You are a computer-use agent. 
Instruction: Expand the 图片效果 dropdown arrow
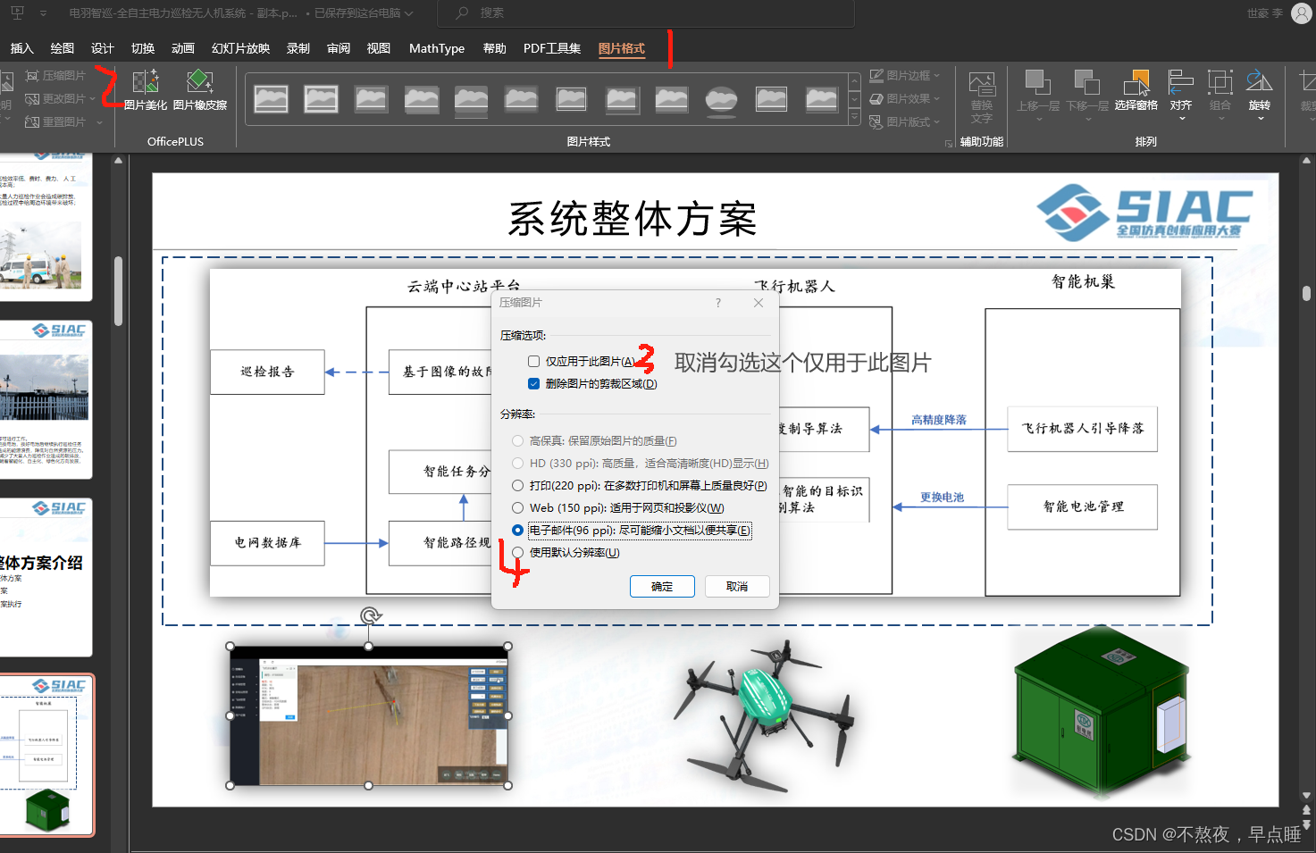tap(936, 99)
